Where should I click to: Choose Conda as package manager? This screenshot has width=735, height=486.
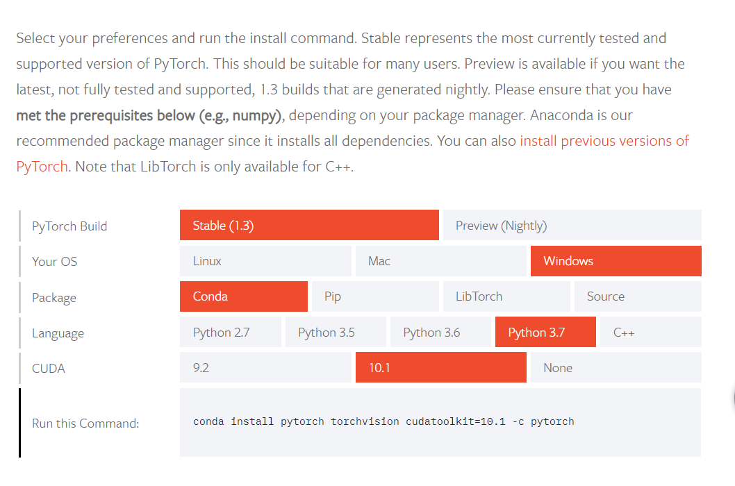[x=243, y=296]
